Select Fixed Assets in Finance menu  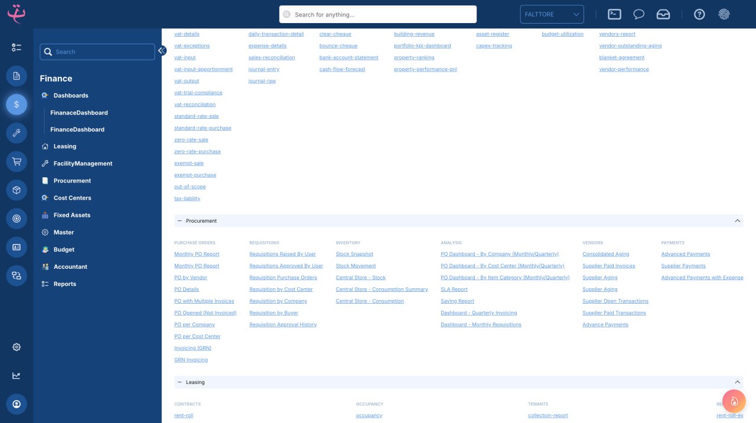tap(72, 215)
